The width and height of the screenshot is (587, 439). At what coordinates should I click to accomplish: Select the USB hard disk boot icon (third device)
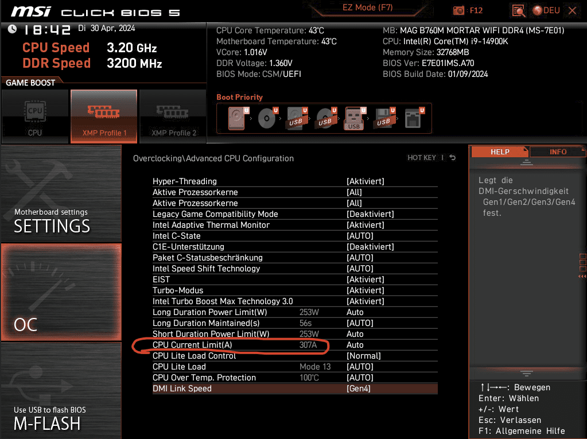(x=297, y=118)
